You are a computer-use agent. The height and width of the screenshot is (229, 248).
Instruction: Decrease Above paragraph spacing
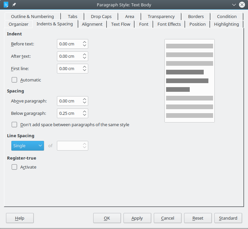(85, 103)
